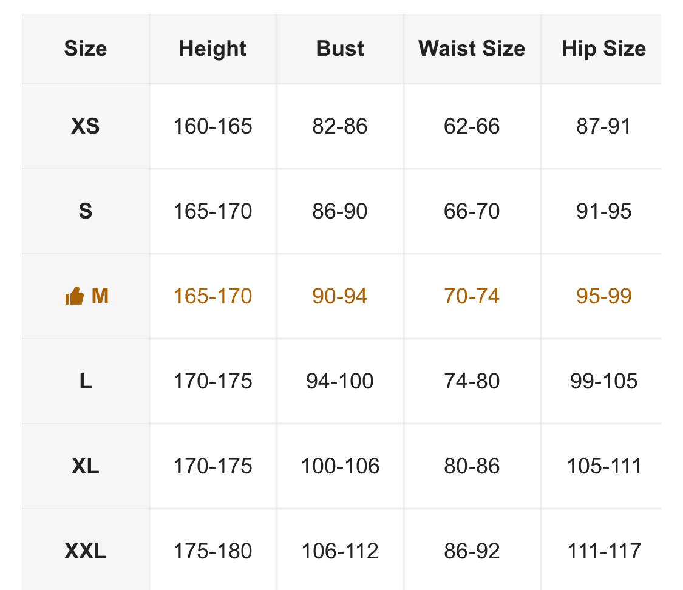Screen dimensions: 683x590
Task: Click the thumbs-up icon beside size M
Action: click(74, 296)
